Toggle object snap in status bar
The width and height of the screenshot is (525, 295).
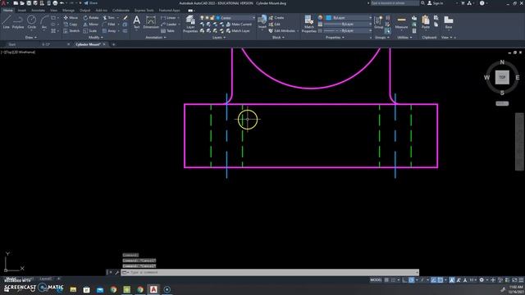(x=441, y=280)
